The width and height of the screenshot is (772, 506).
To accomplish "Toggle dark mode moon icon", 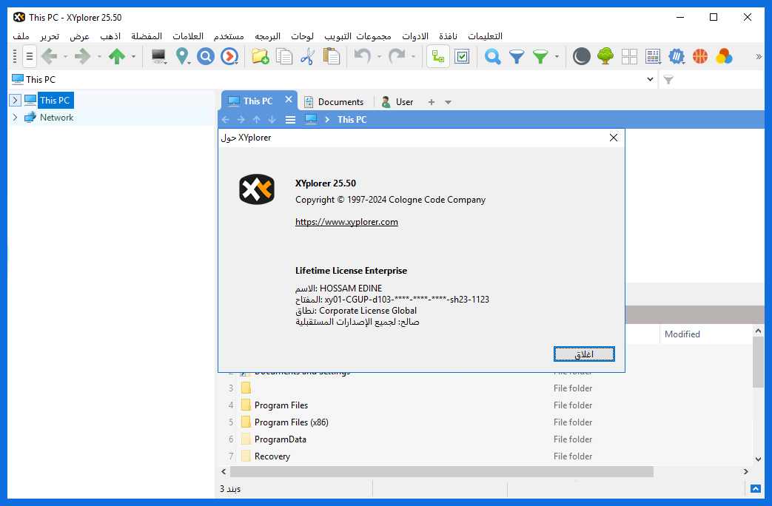I will click(582, 57).
